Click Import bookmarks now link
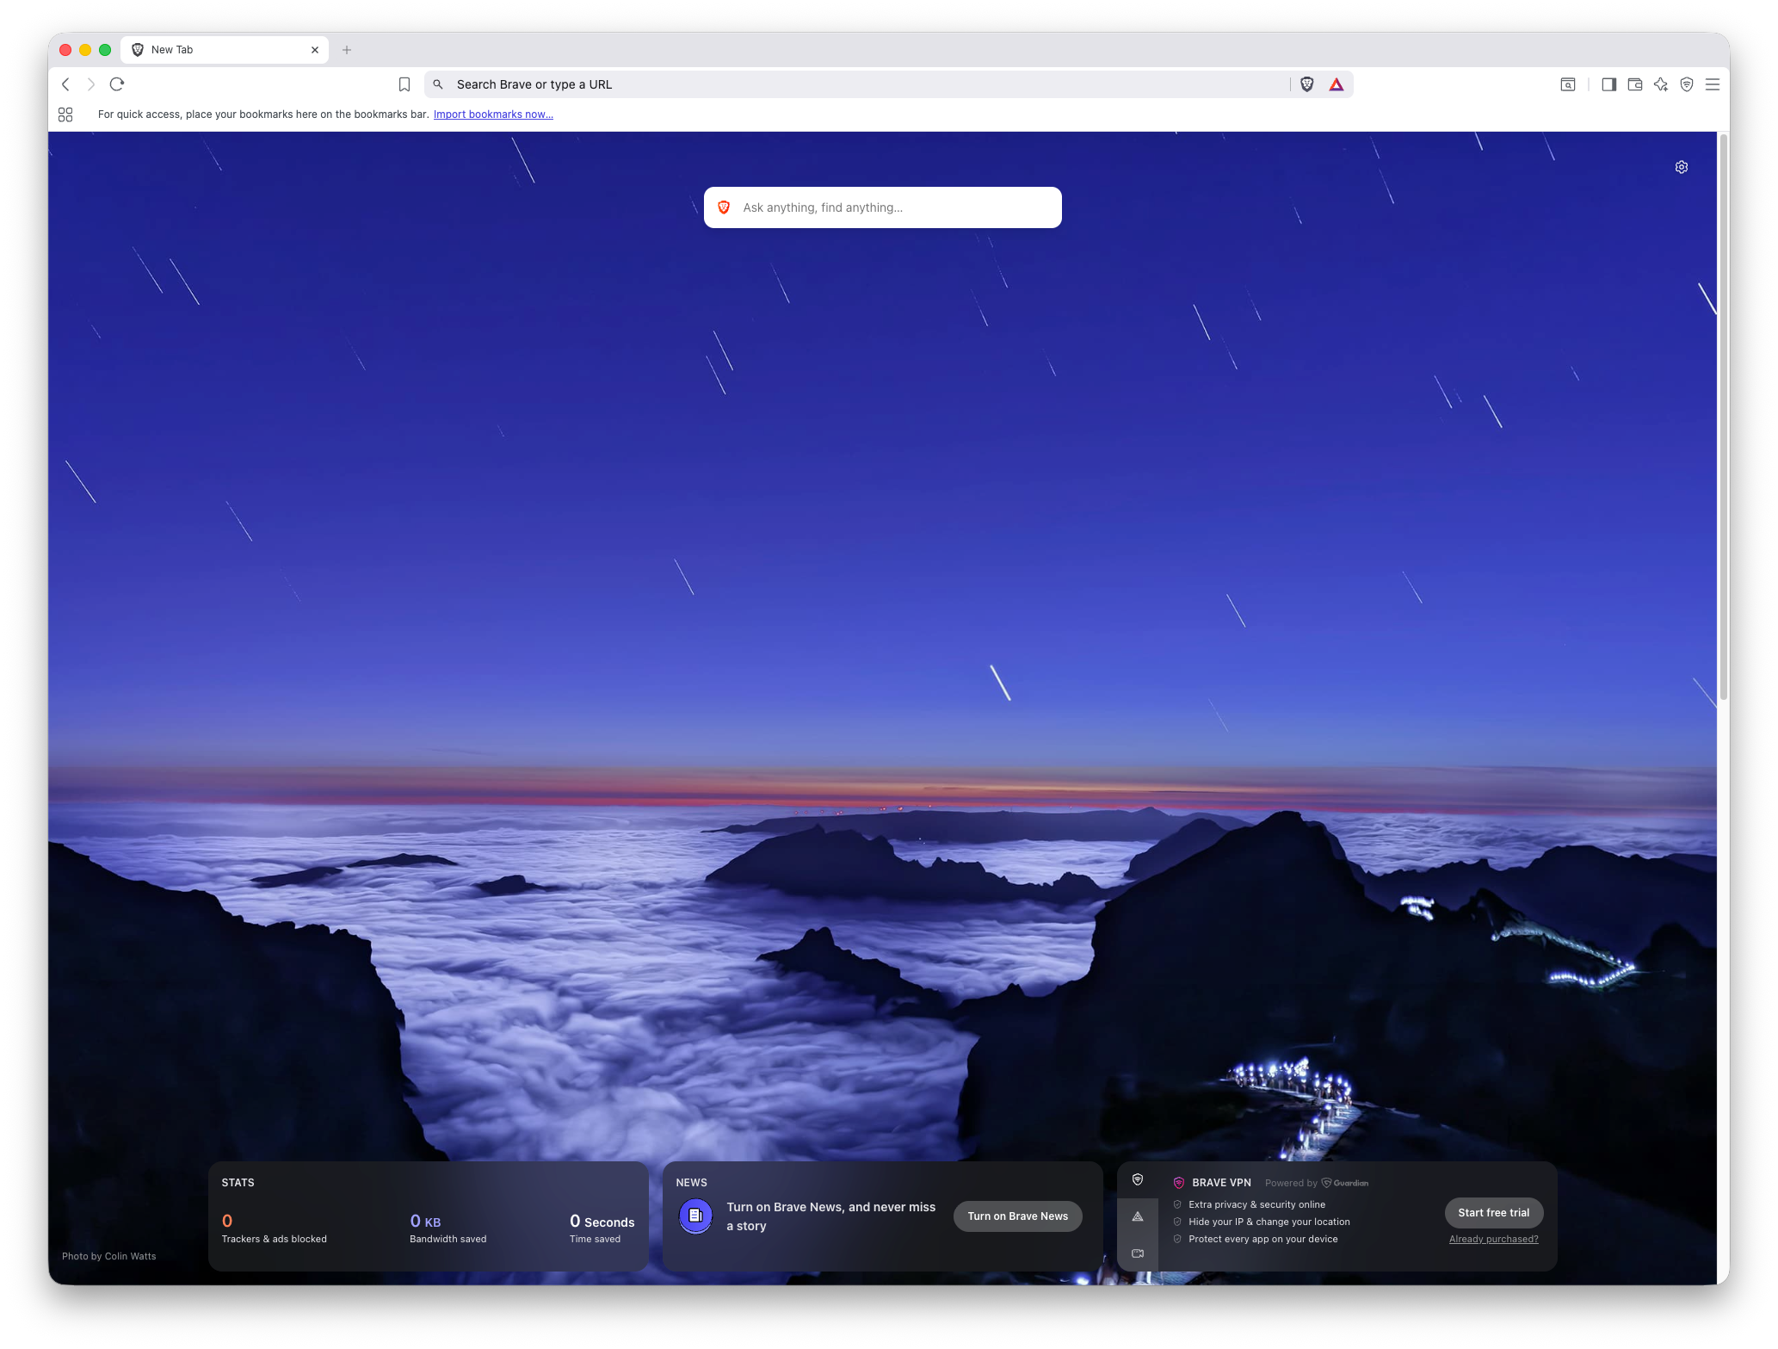The width and height of the screenshot is (1778, 1349). [493, 114]
